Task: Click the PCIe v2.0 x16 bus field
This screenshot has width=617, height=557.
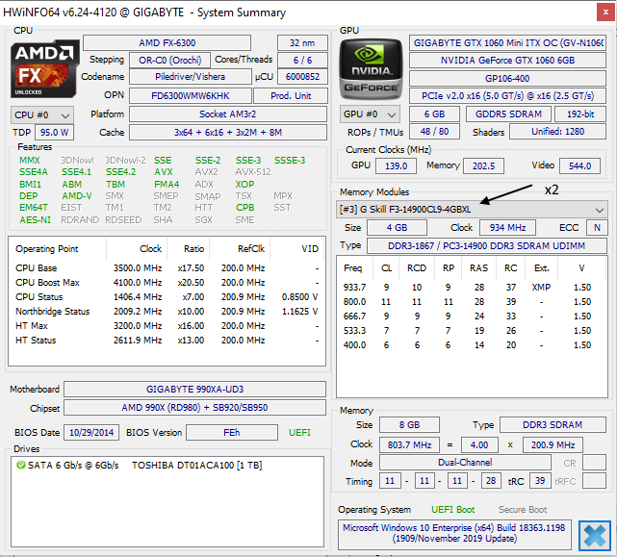Action: click(x=507, y=96)
